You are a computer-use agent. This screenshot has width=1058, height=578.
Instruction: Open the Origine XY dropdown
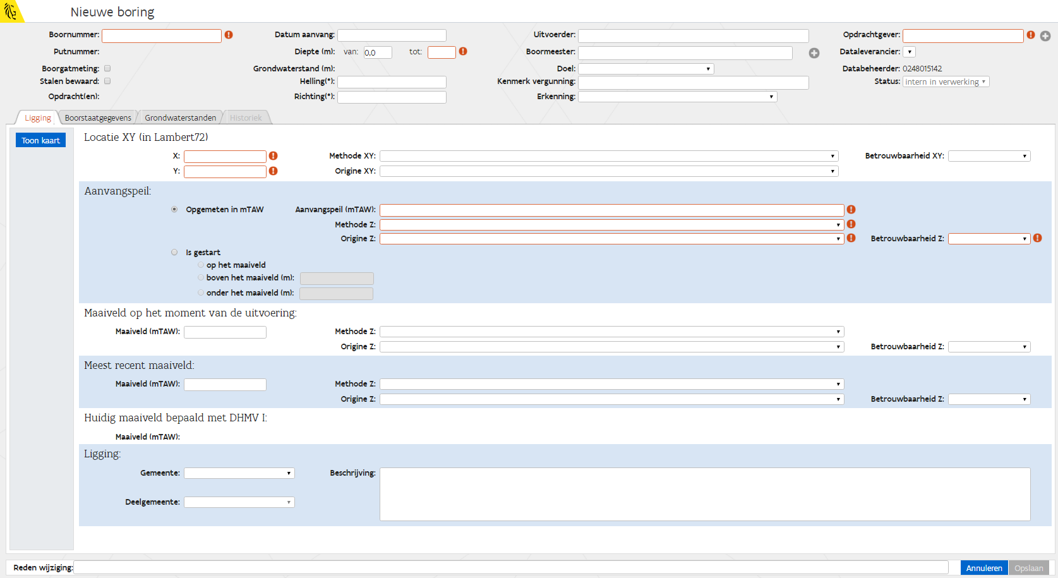tap(609, 171)
